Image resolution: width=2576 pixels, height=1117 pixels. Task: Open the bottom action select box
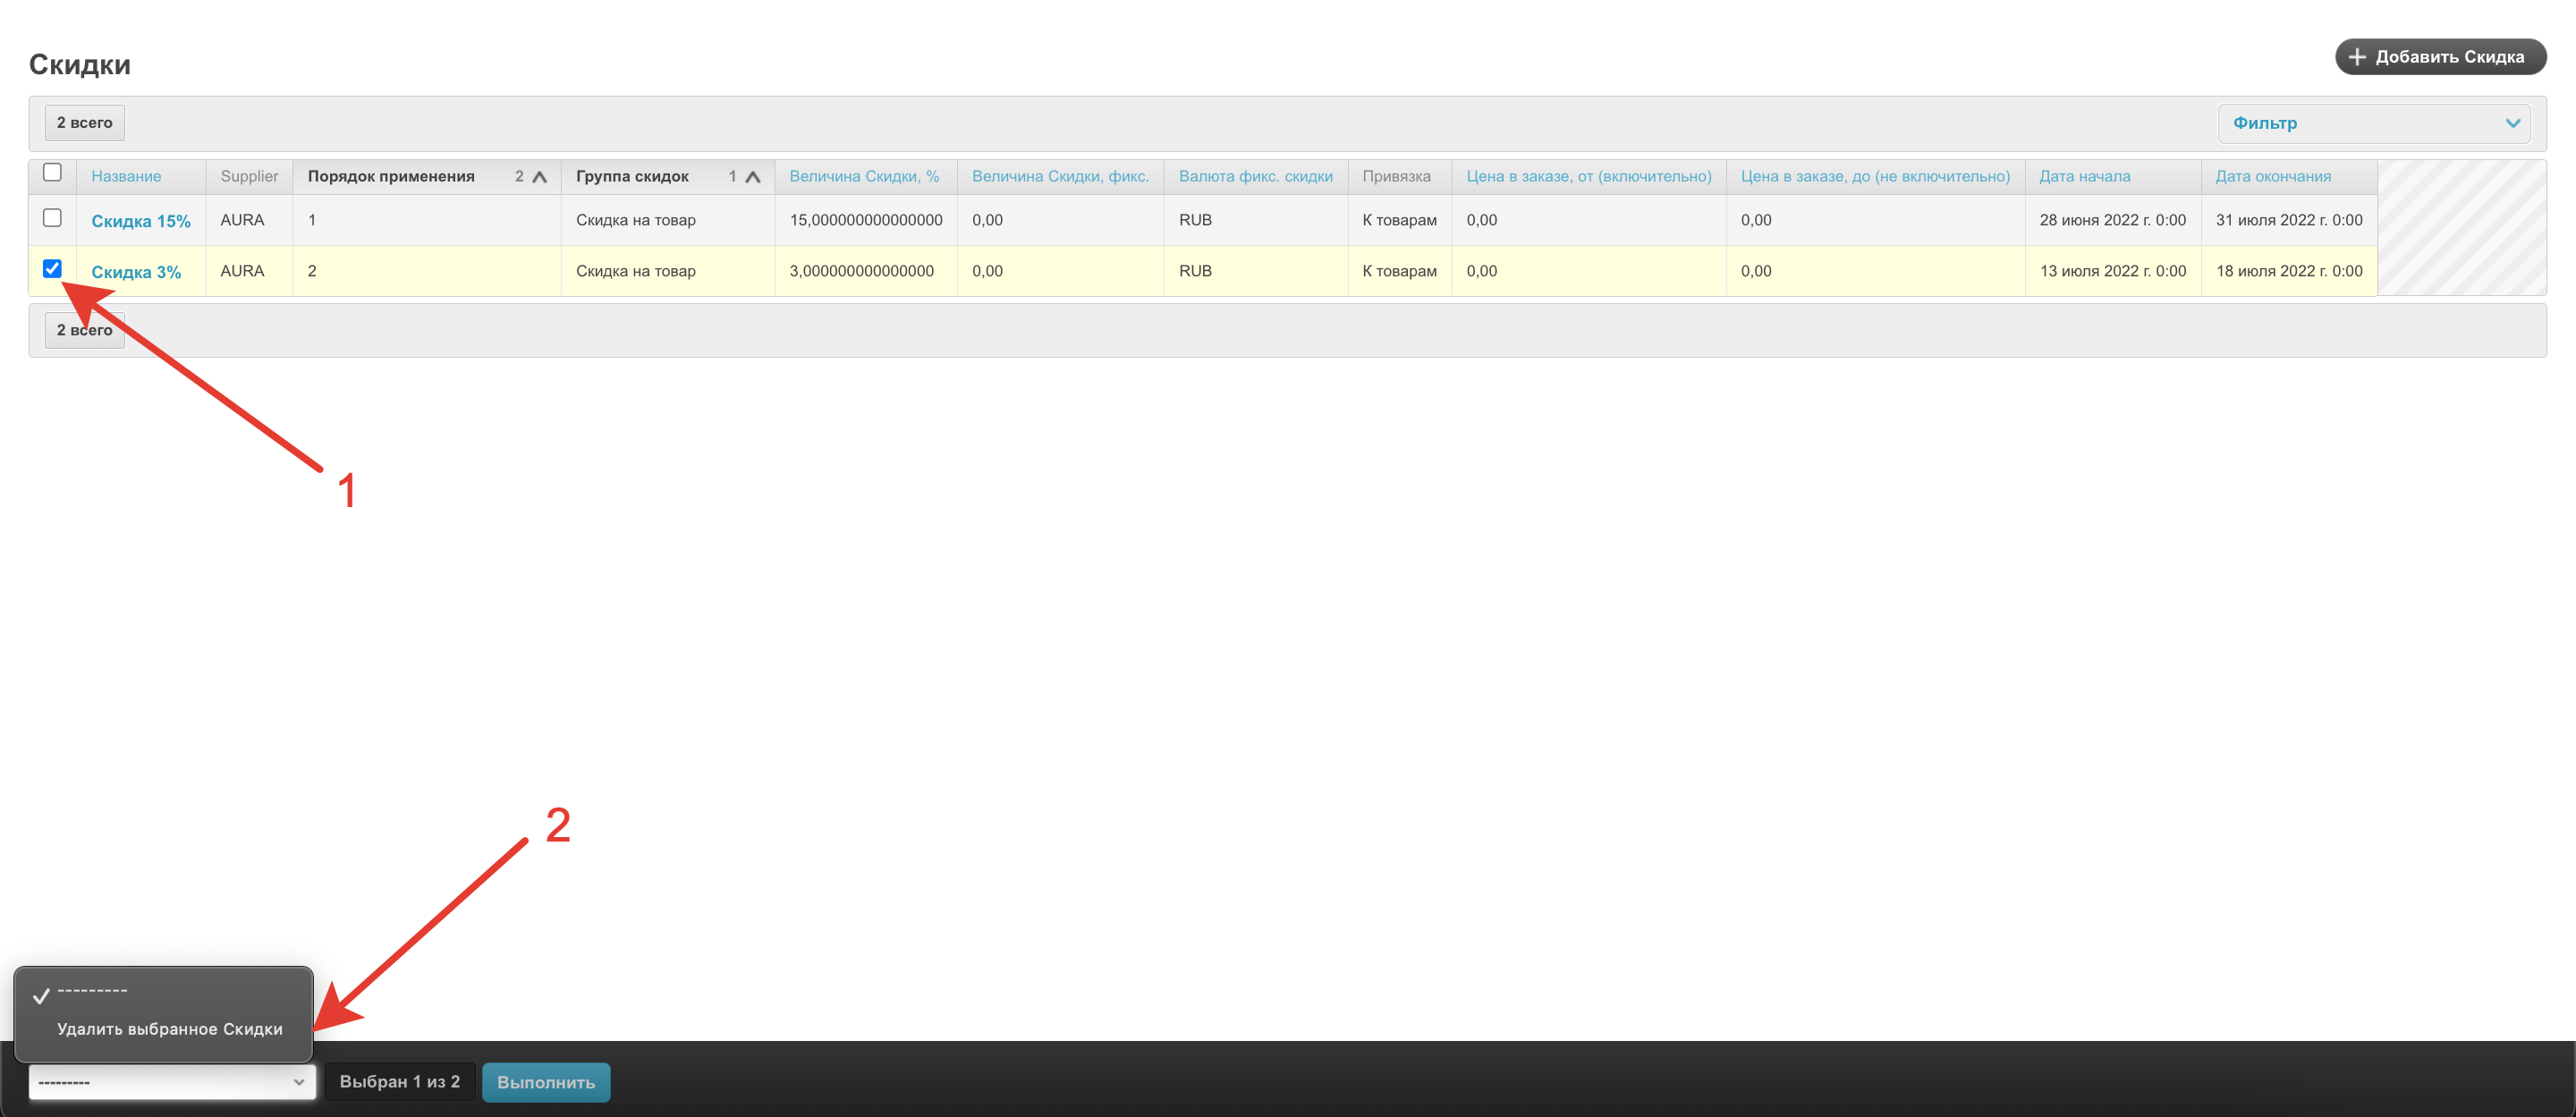coord(172,1082)
